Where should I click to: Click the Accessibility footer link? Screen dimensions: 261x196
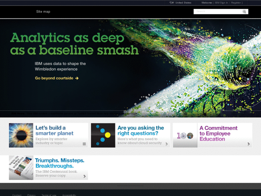click(69, 195)
